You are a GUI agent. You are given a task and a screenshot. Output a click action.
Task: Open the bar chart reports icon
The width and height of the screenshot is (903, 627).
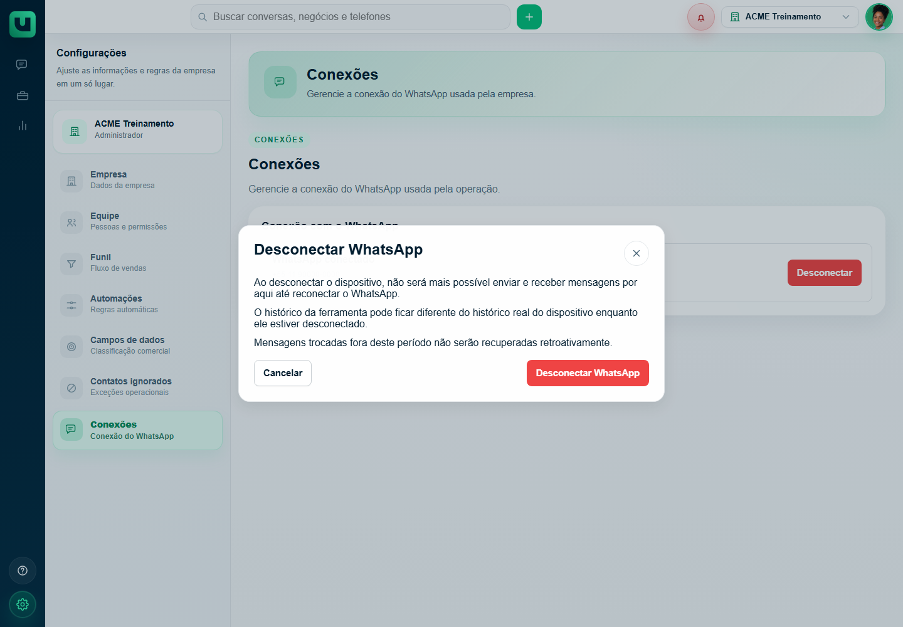click(x=23, y=125)
